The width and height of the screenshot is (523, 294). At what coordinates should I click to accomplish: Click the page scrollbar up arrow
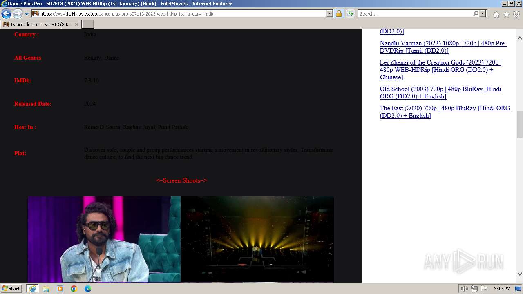(x=520, y=38)
